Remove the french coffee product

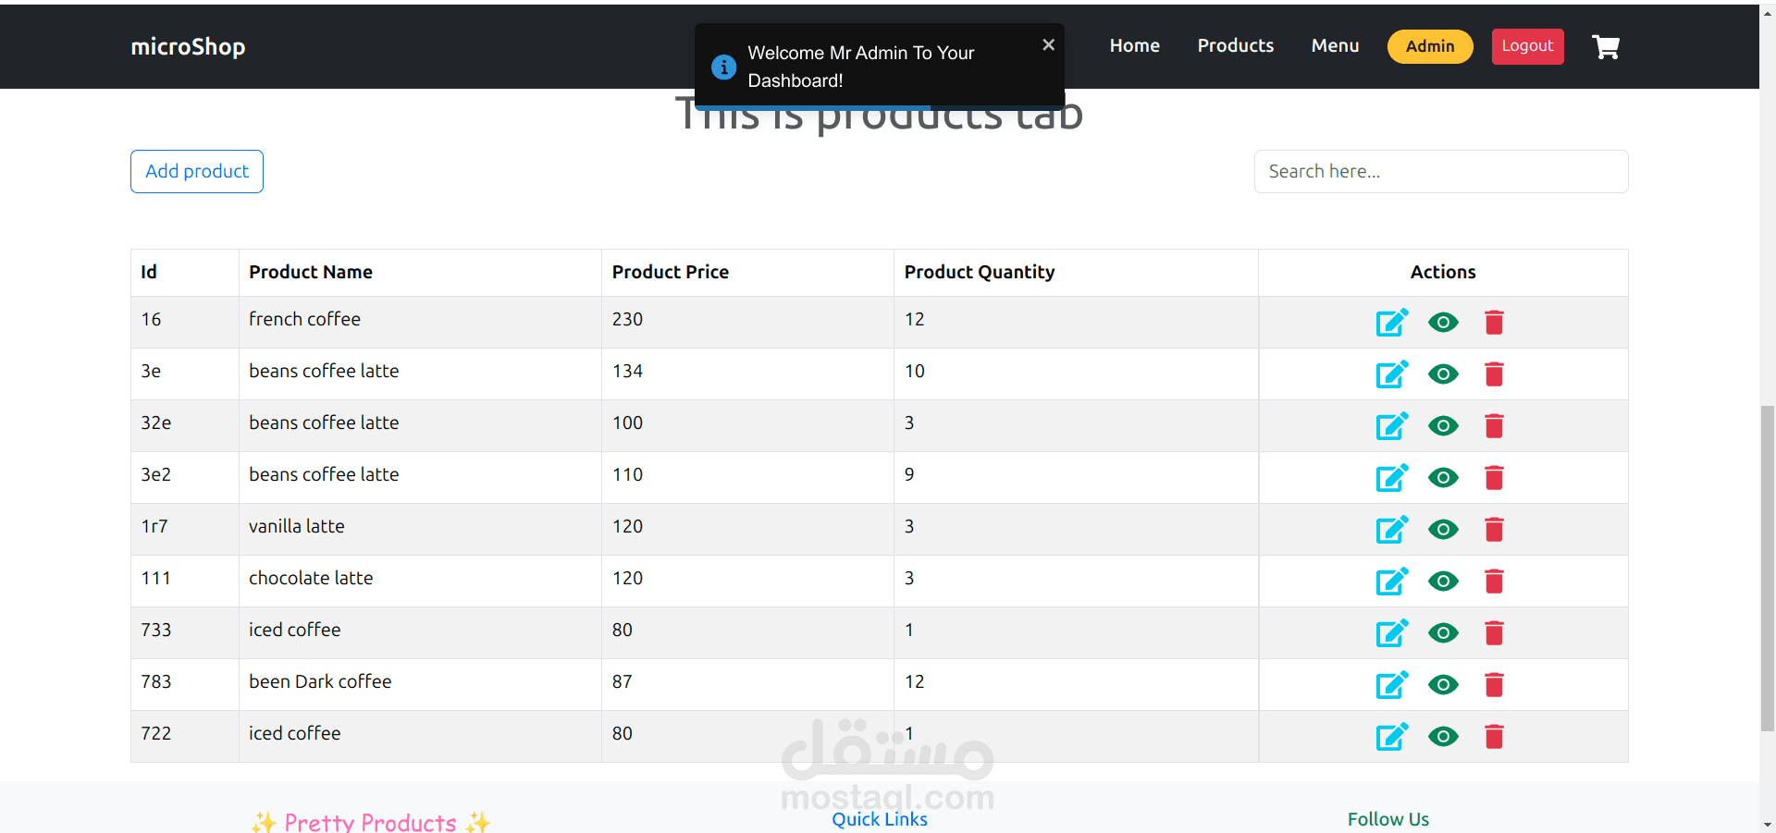[x=1493, y=322]
